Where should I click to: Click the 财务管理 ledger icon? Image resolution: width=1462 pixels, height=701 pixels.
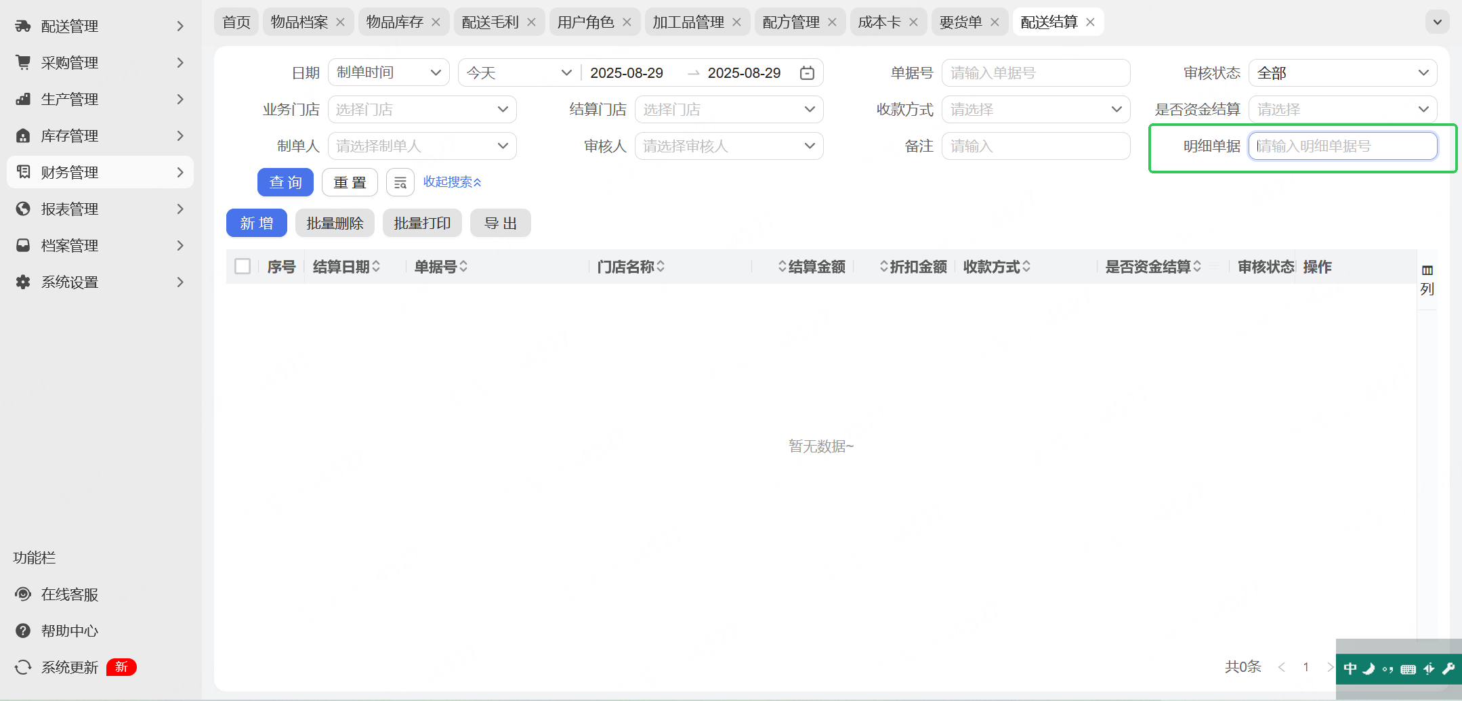(23, 172)
